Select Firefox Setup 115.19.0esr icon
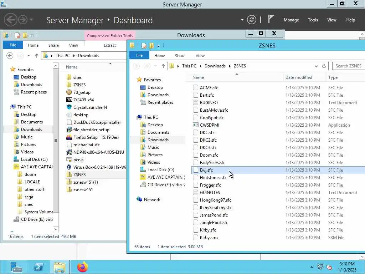365x274 pixels. coord(69,137)
